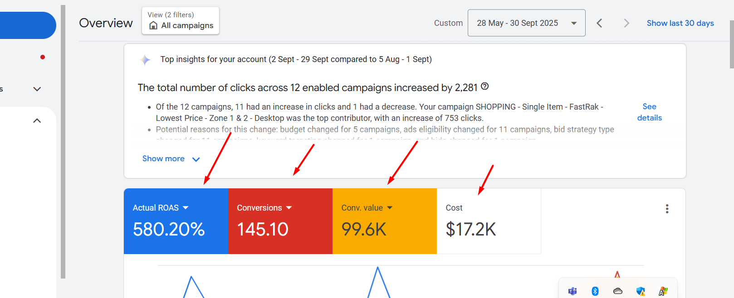Click the Show last 30 days link
Viewport: 734px width, 298px height.
tap(680, 23)
